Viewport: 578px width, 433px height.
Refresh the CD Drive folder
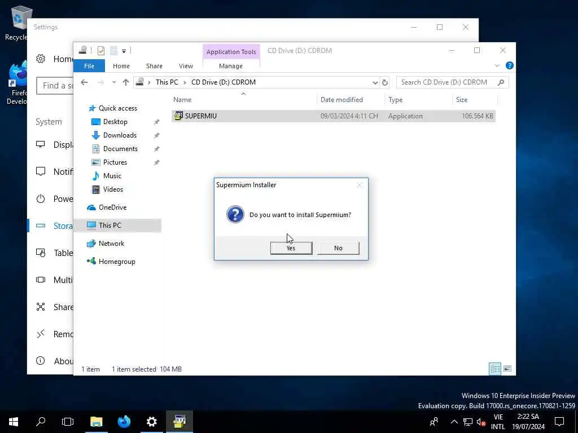[385, 82]
